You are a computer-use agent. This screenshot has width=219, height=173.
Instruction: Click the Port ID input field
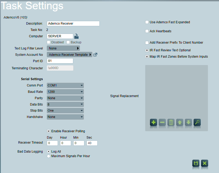(60, 61)
